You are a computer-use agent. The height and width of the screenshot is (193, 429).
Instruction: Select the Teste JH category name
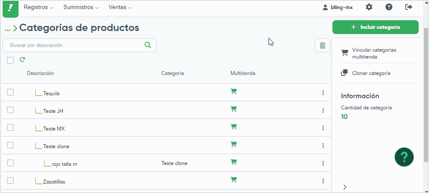click(x=53, y=111)
